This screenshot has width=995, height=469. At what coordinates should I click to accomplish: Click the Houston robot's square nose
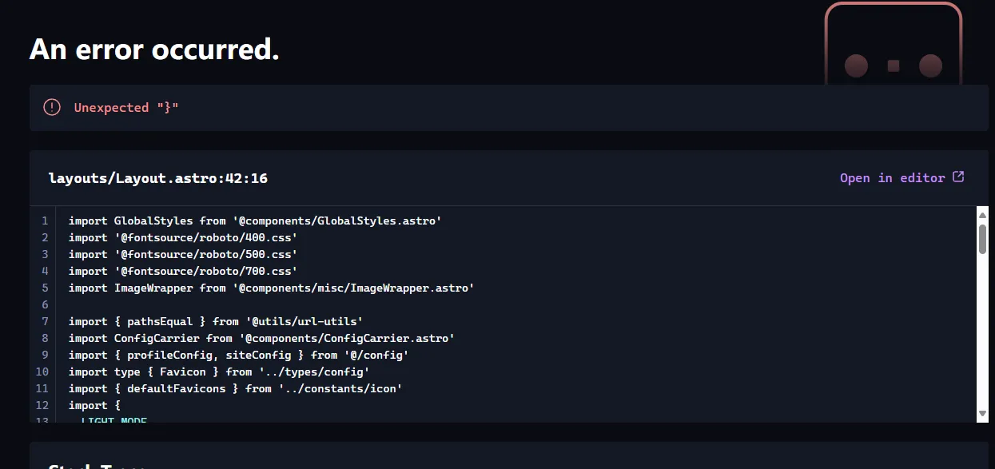click(894, 66)
